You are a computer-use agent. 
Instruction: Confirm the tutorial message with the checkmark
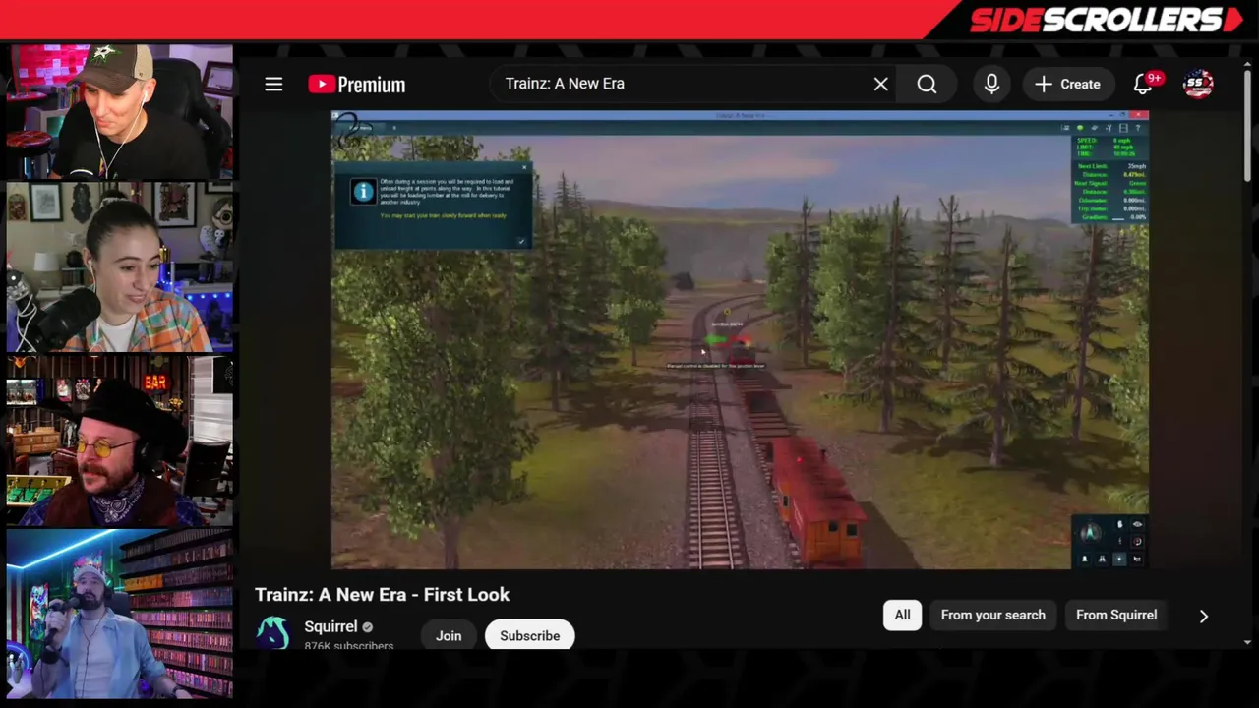coord(521,242)
